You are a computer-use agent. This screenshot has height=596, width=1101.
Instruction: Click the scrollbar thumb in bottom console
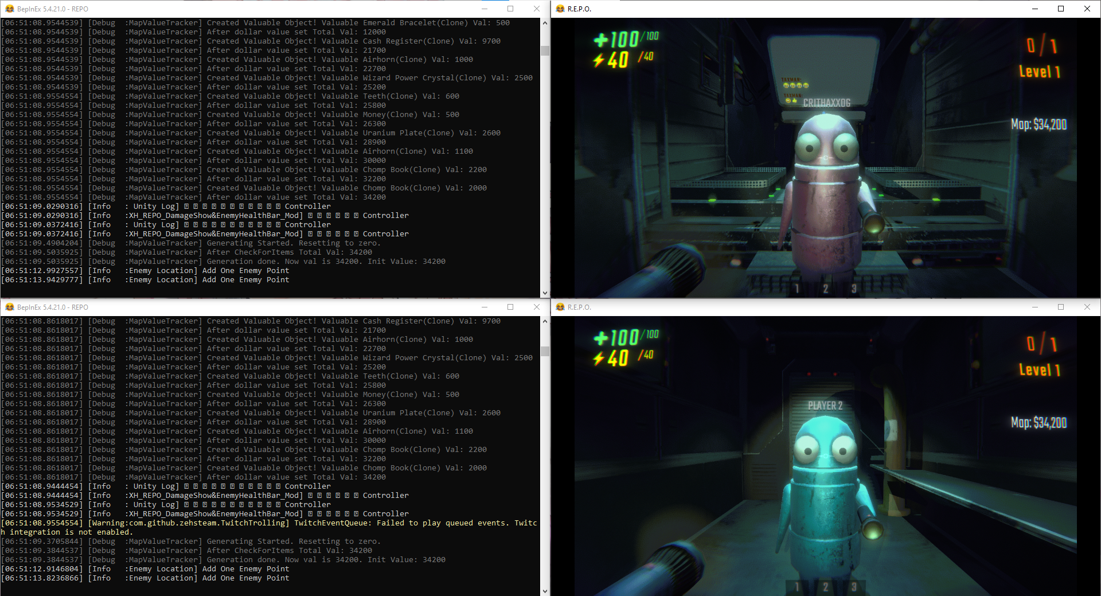[x=545, y=351]
